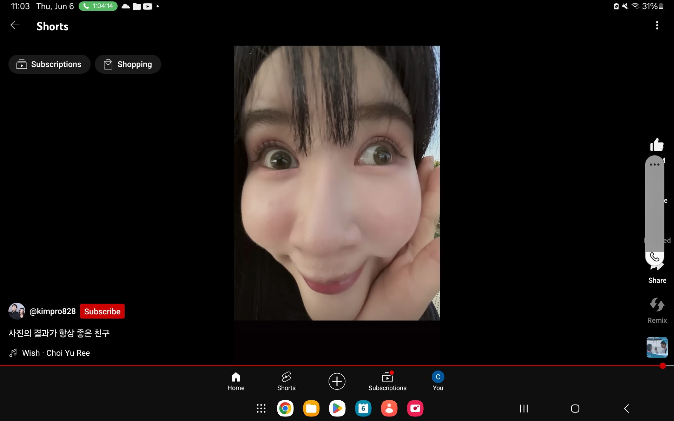The width and height of the screenshot is (674, 421).
Task: Open the Wish · Choi Yu Ree sound
Action: (x=56, y=353)
